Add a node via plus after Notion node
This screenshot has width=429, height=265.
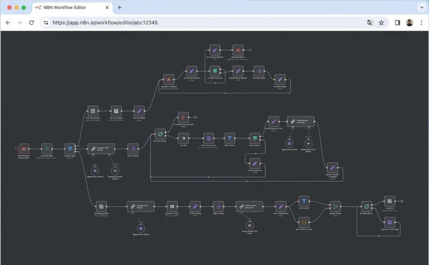[x=402, y=201]
